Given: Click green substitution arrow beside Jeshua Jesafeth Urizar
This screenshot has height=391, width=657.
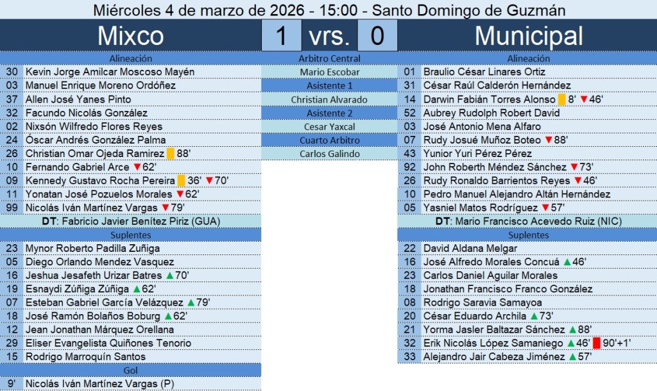Looking at the screenshot, I should 169,276.
